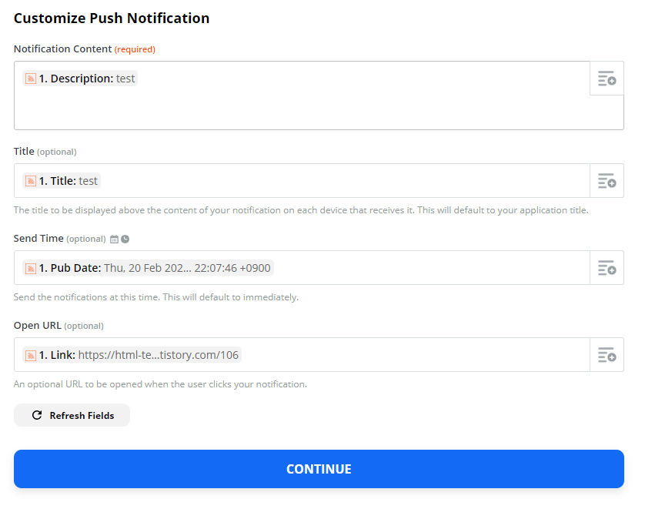Click RSS icon in the Link pill
This screenshot has width=655, height=509.
tap(31, 355)
